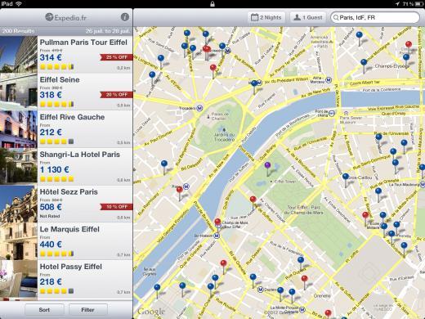
Task: Tap the info icon beside Expedia.fr
Action: [125, 17]
